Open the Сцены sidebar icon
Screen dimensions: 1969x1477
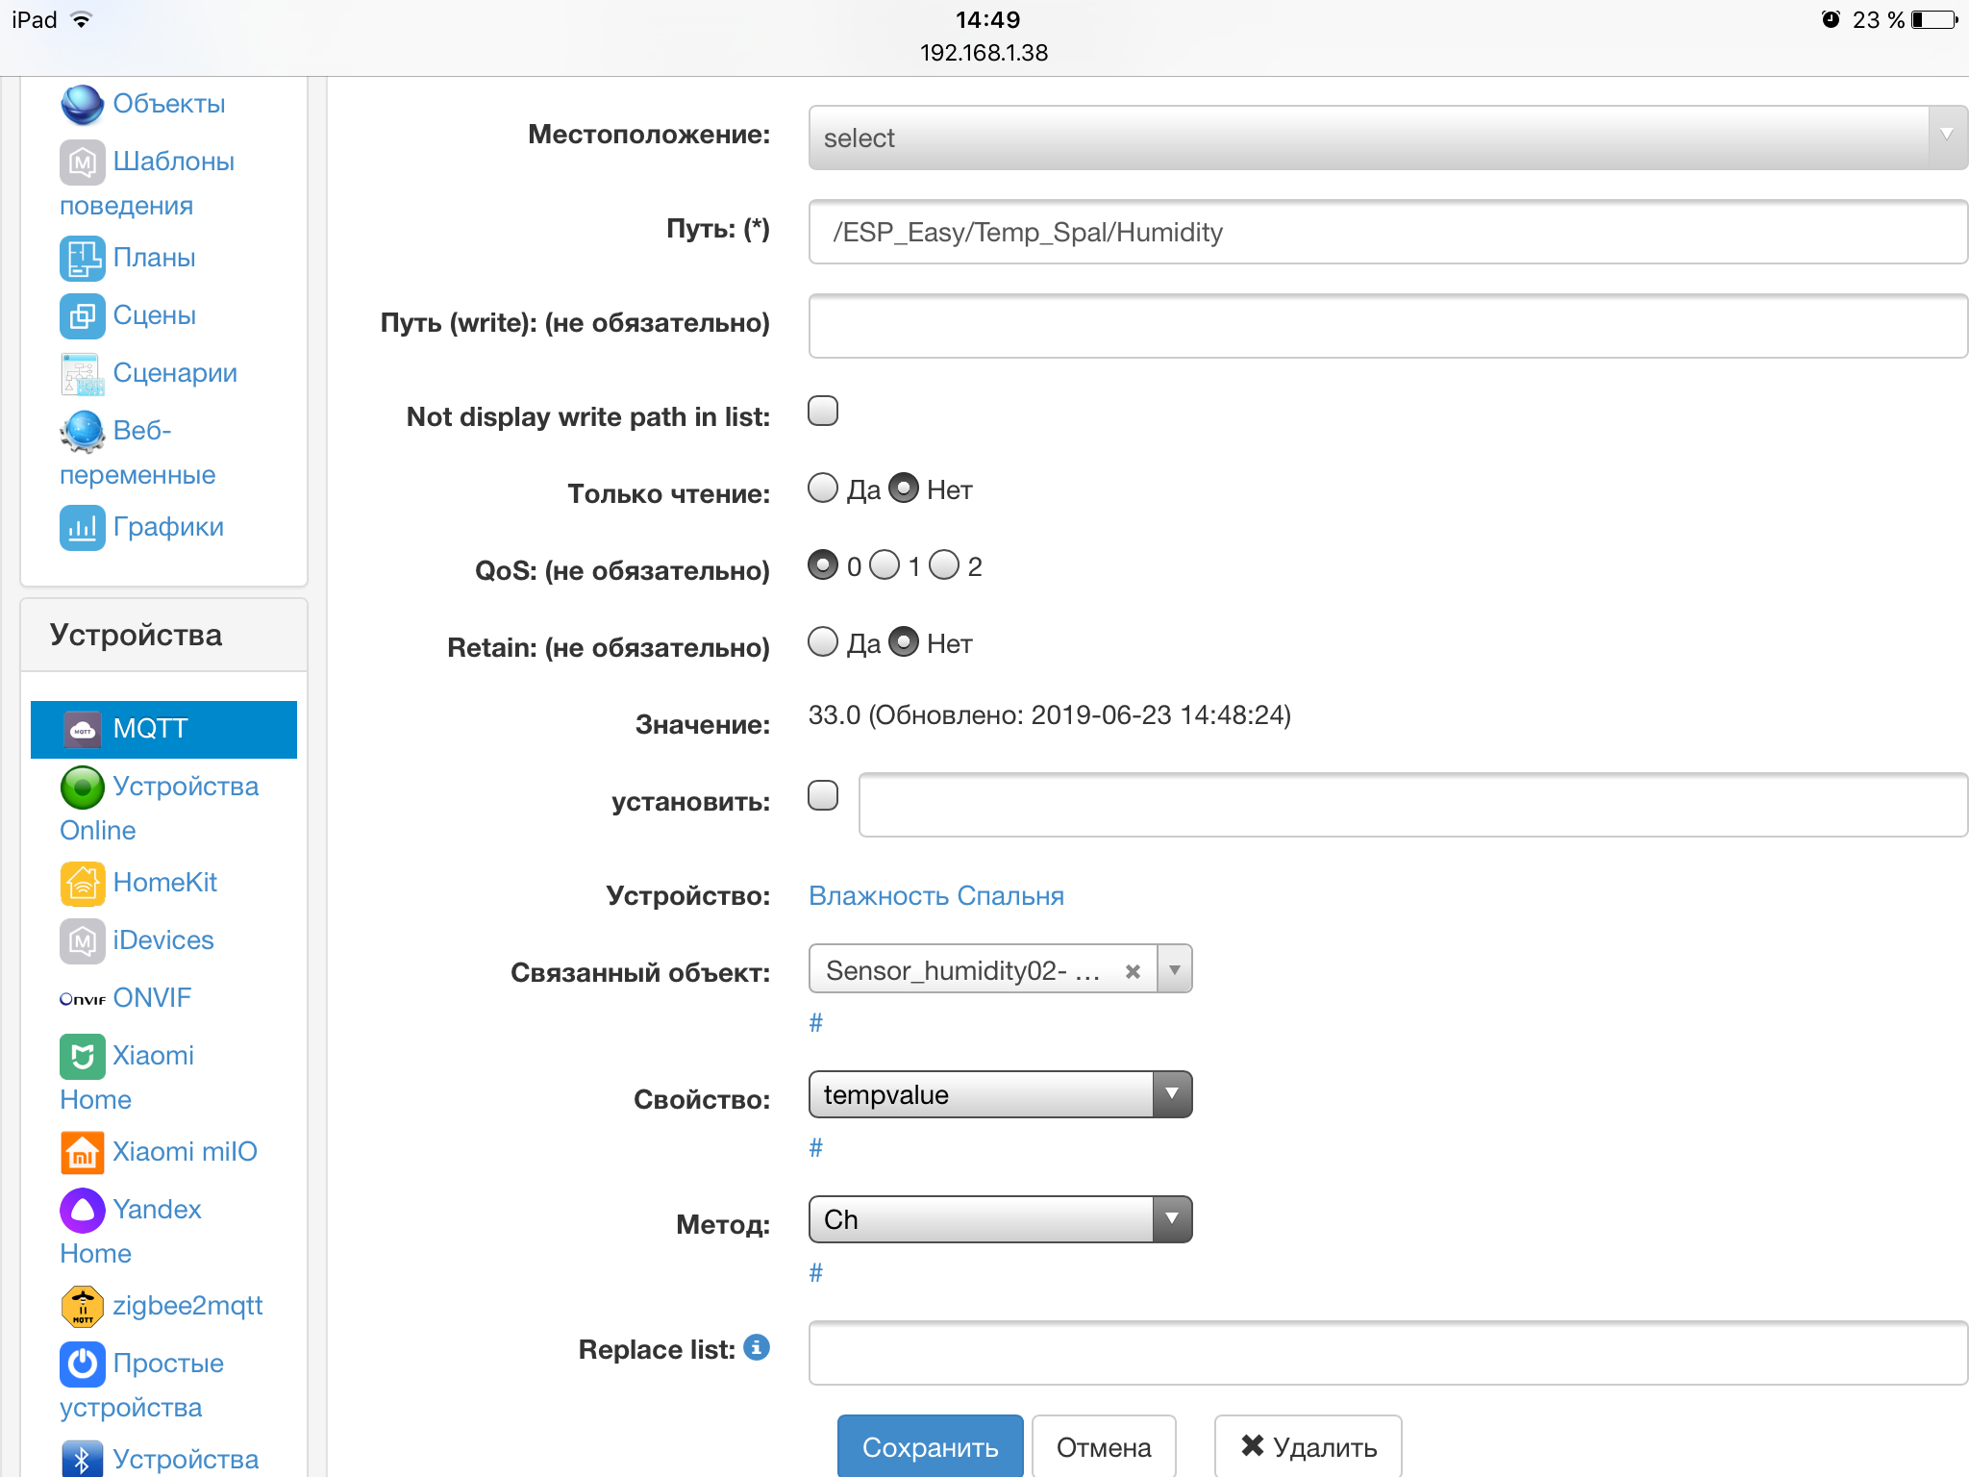83,315
